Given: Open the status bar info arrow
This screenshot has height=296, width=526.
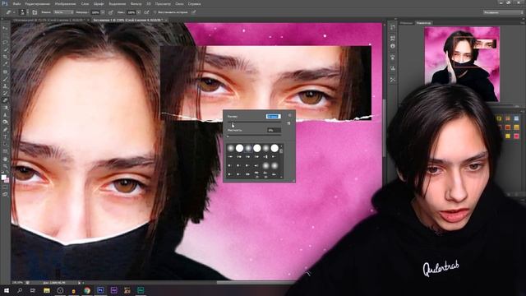Looking at the screenshot, I should [x=79, y=283].
